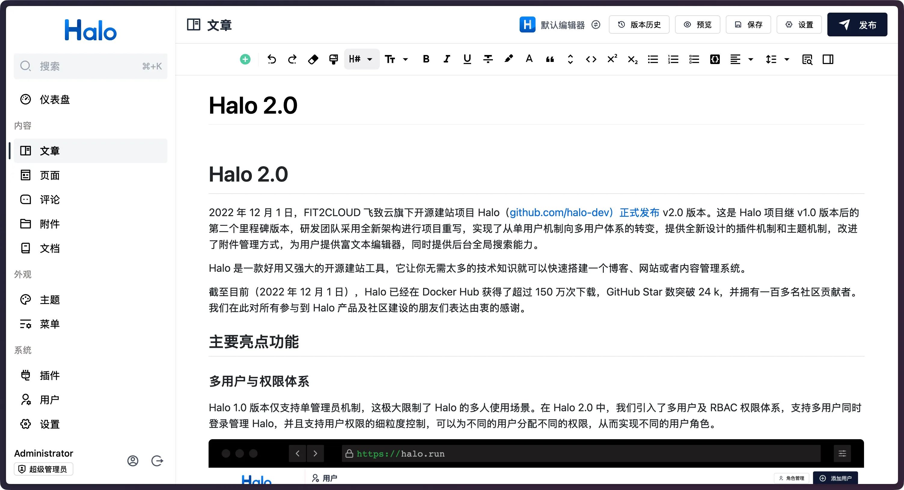Undo the last edit
Viewport: 904px width, 490px height.
(x=272, y=59)
